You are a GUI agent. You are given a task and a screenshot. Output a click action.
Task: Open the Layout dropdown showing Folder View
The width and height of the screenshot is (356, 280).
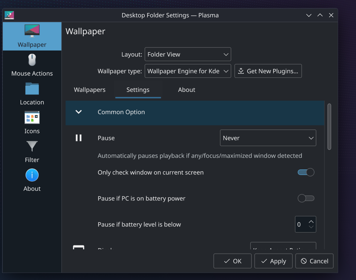coord(188,55)
